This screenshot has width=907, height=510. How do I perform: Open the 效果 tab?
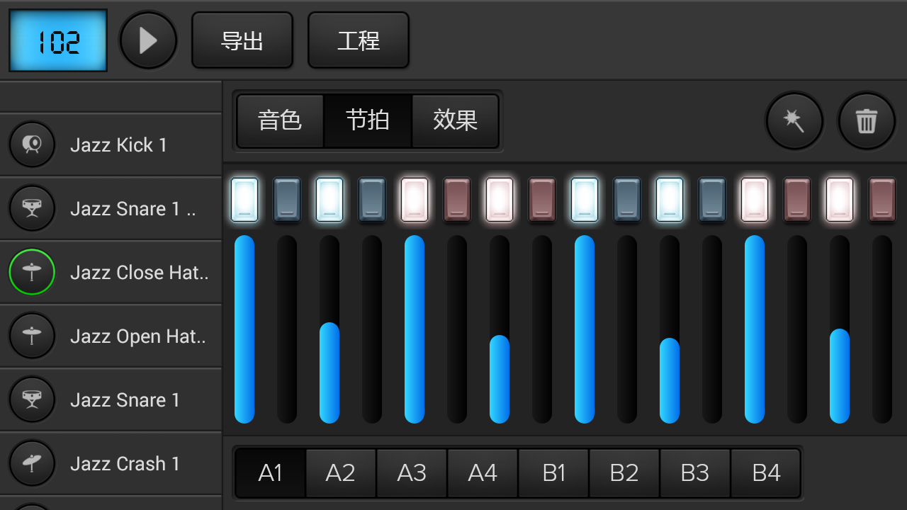click(x=455, y=120)
